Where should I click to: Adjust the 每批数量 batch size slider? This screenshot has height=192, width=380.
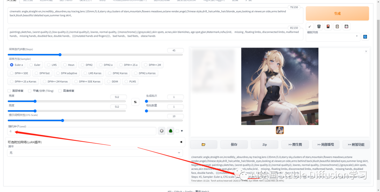(x=164, y=111)
